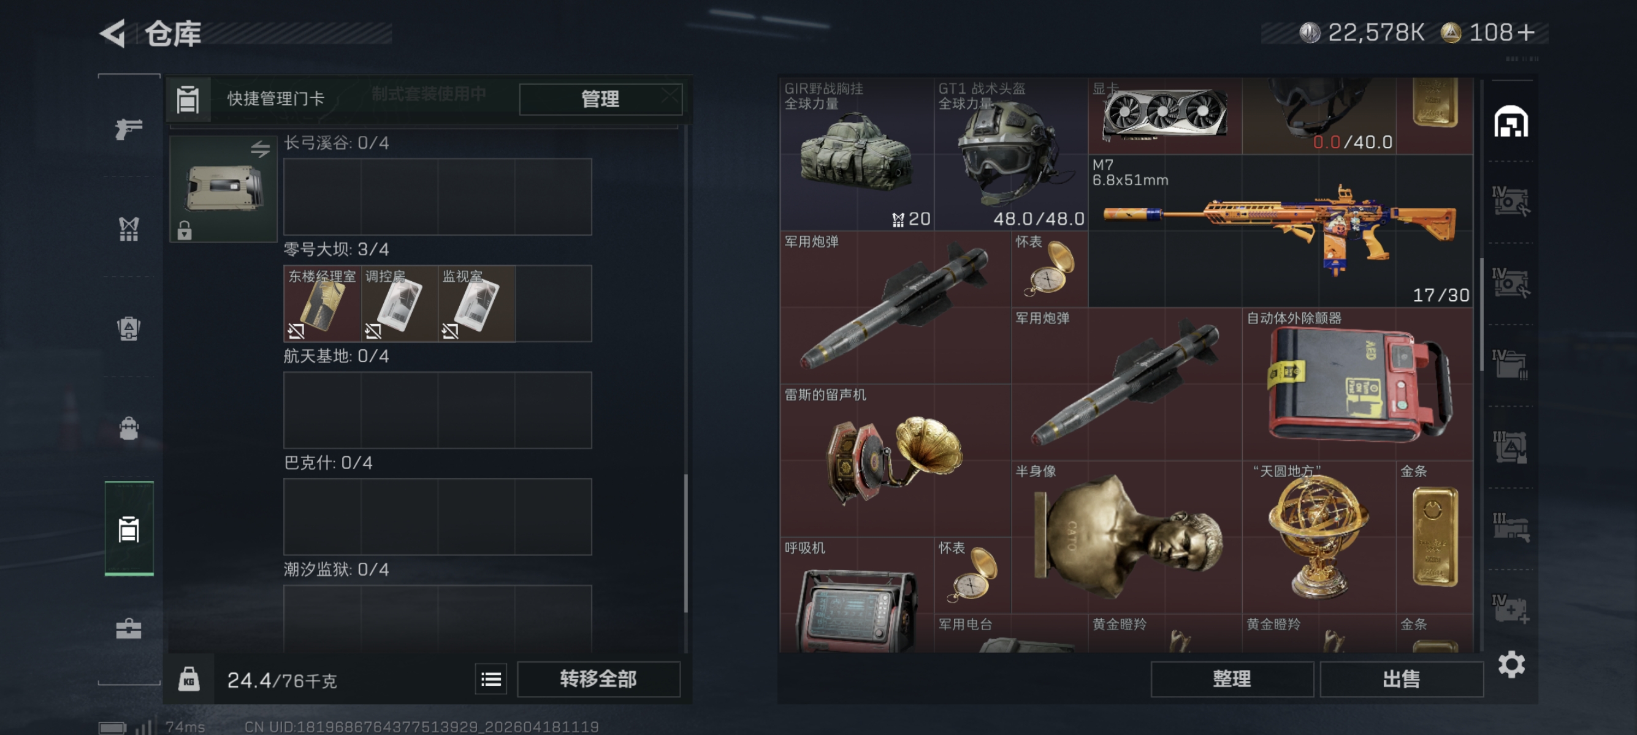
Task: Select the 东楼经理室 key card
Action: point(322,303)
